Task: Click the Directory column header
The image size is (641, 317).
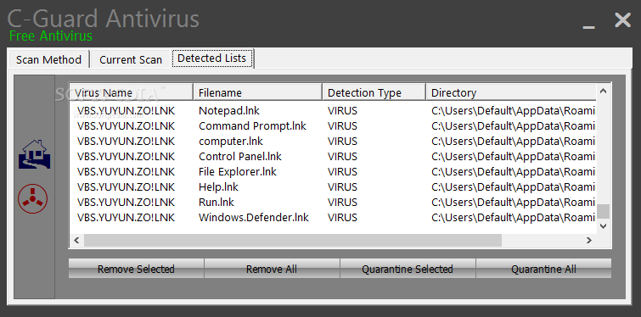Action: 511,92
